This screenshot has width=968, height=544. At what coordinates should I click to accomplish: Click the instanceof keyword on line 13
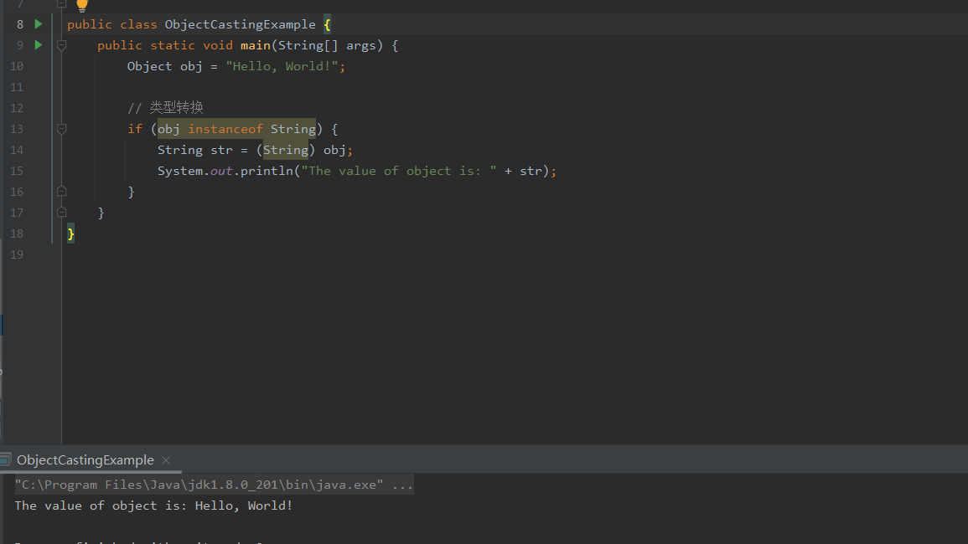[x=225, y=129]
